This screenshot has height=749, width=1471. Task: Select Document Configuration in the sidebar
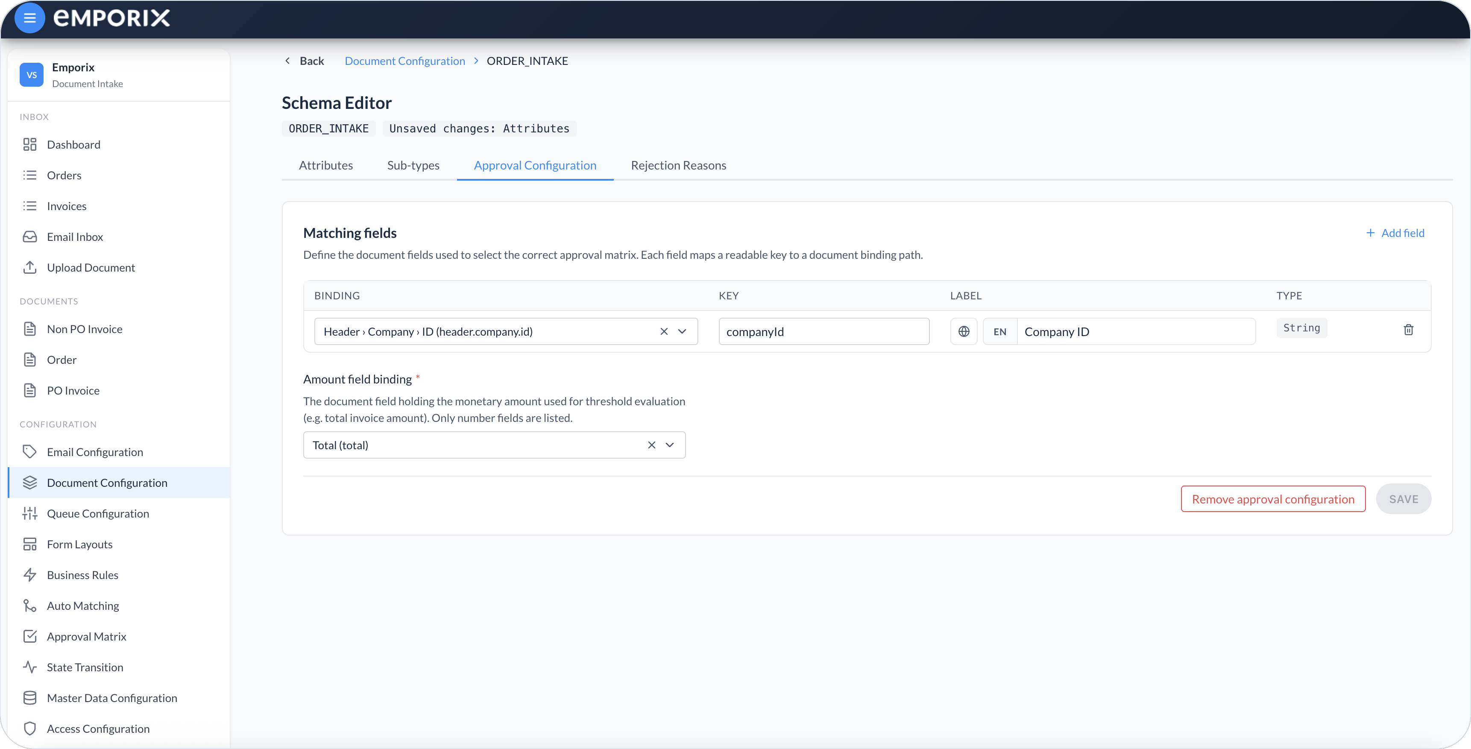[x=119, y=483]
